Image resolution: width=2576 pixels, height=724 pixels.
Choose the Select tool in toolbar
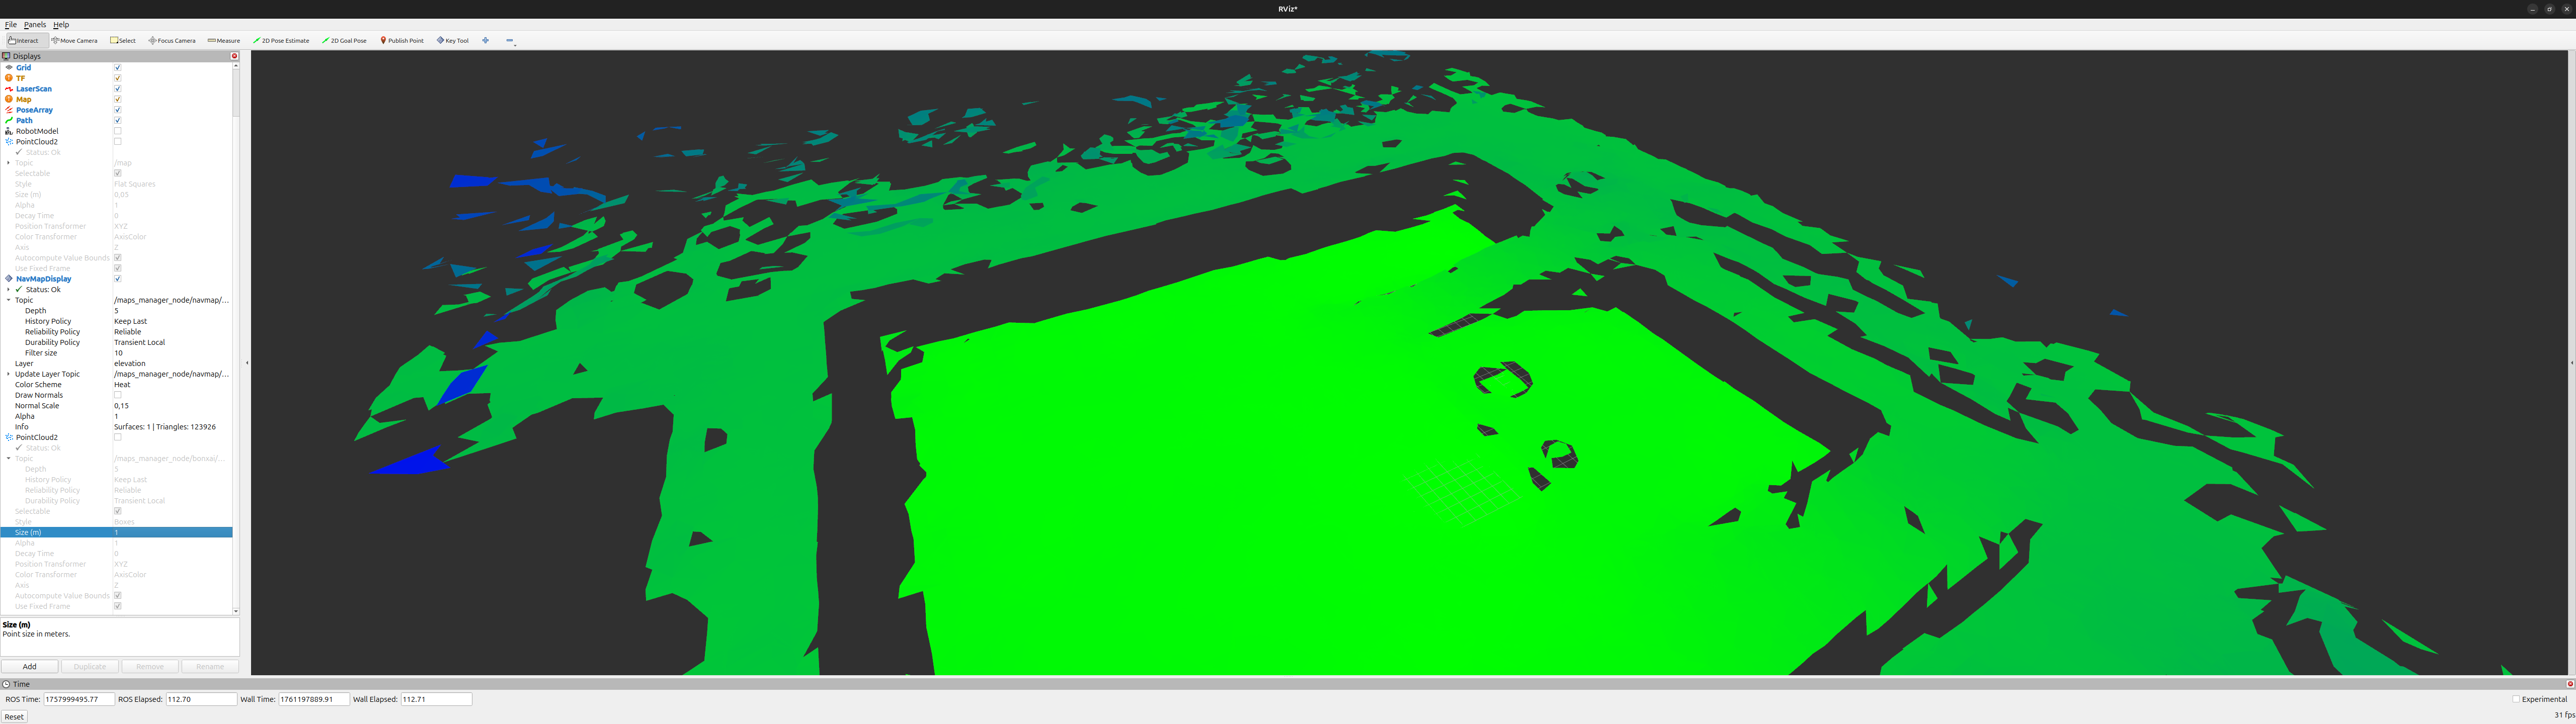(122, 40)
